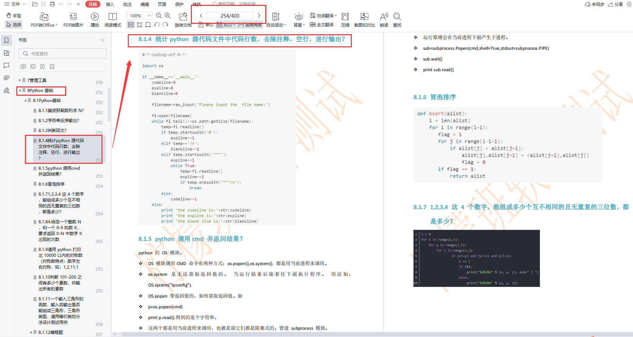
Task: Go to the next page arrow
Action: (x=259, y=16)
